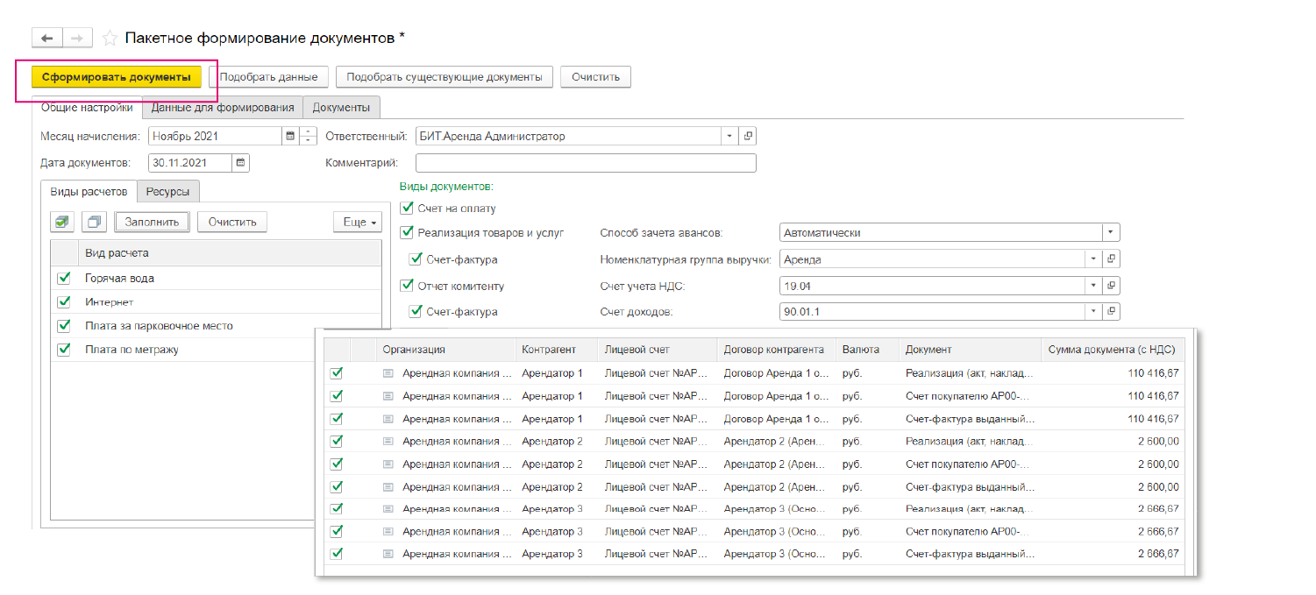The image size is (1316, 595).
Task: Expand Способ зачета авансов dropdown
Action: tap(1111, 233)
